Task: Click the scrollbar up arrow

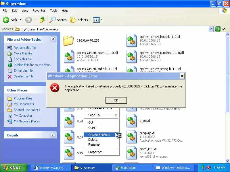Action: pyautogui.click(x=227, y=34)
